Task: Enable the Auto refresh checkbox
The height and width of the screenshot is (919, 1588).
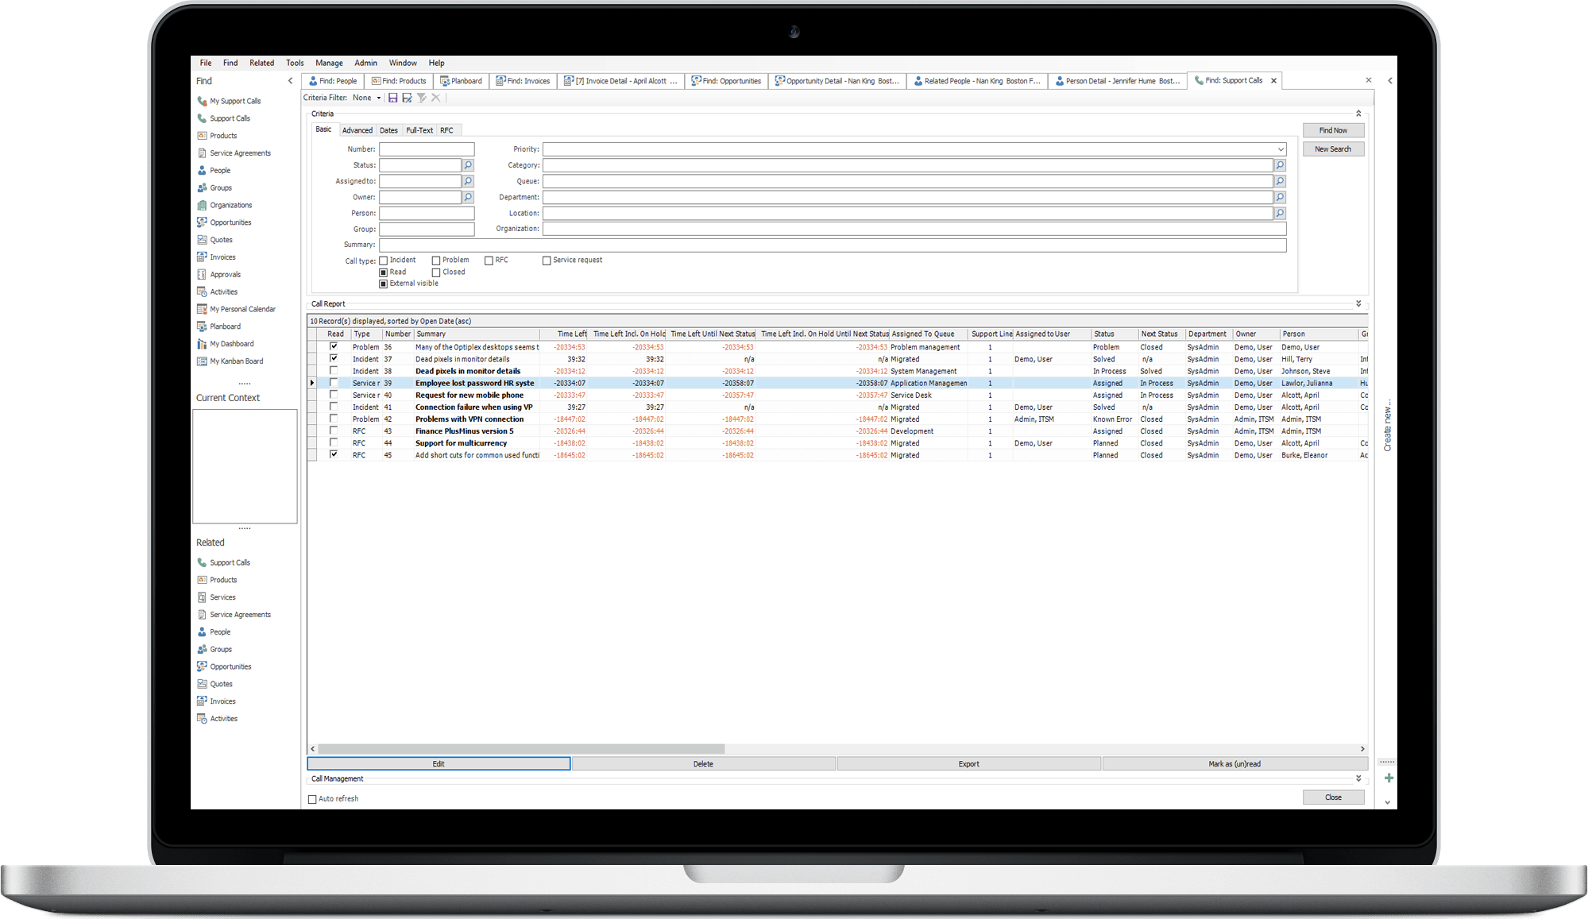Action: click(312, 799)
